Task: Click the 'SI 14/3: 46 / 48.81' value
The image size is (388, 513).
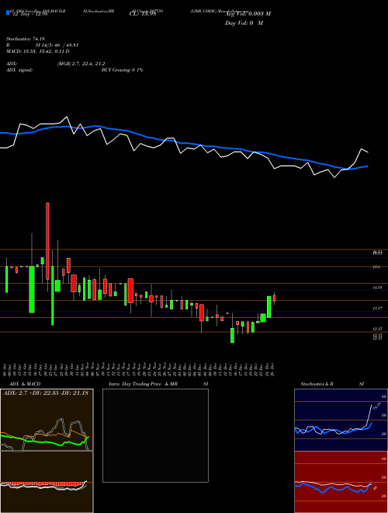Action: click(57, 45)
